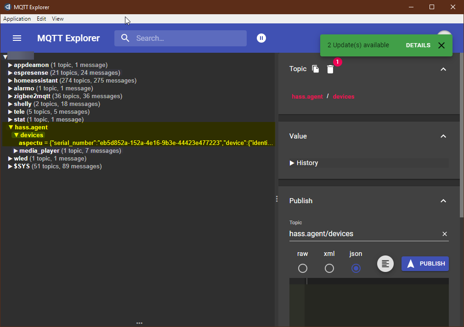Click the publish topic input field
The image size is (464, 327).
[x=365, y=233]
